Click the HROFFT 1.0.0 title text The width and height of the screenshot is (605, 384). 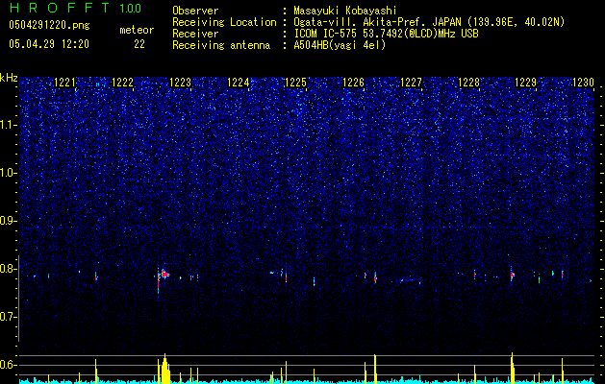click(x=76, y=8)
